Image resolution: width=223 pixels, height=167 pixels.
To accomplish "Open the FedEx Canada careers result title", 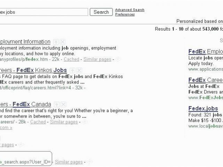I will pyautogui.click(x=25, y=104).
